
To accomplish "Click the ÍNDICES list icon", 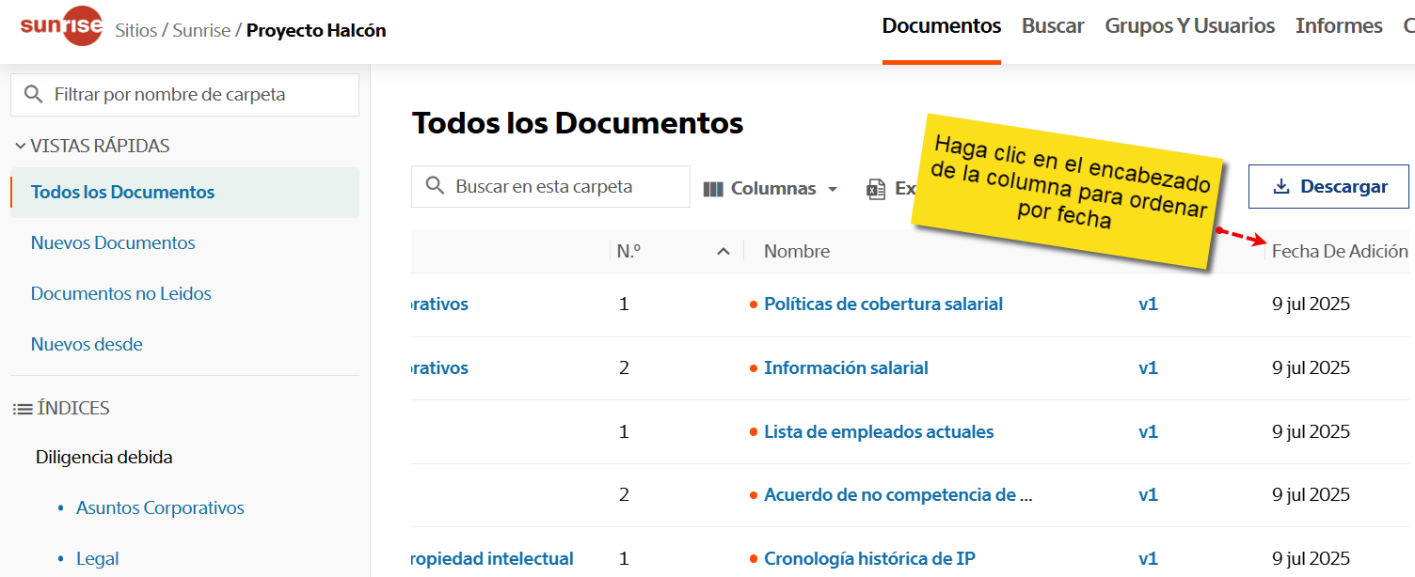I will point(23,409).
